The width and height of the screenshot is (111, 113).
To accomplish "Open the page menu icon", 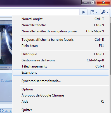I will (x=94, y=12).
